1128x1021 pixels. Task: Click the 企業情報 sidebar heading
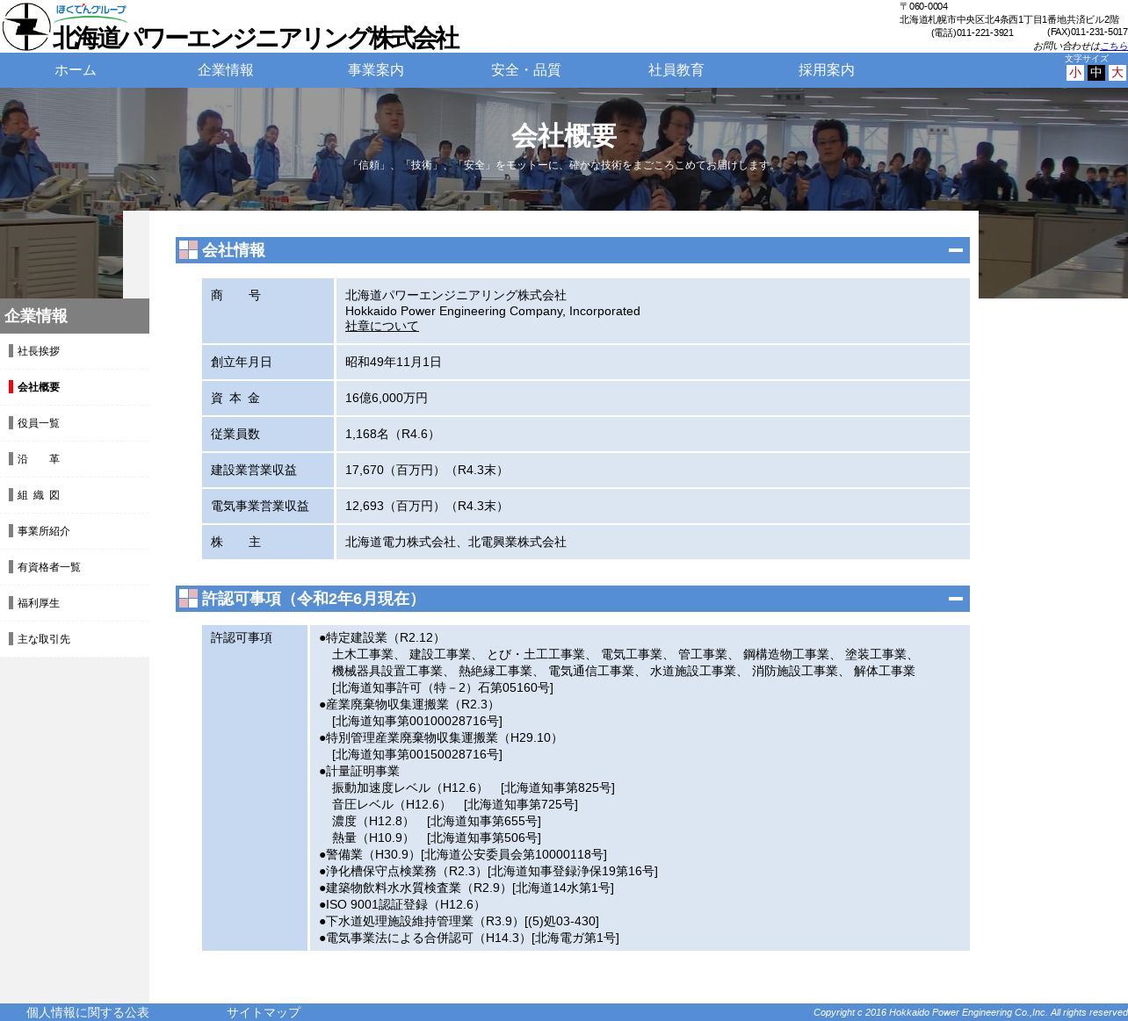75,316
